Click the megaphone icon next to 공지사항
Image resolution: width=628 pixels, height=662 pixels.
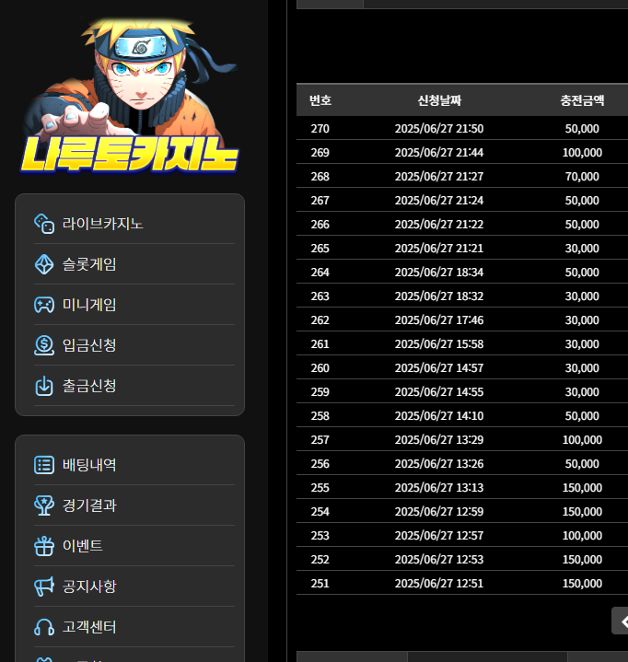tap(44, 587)
